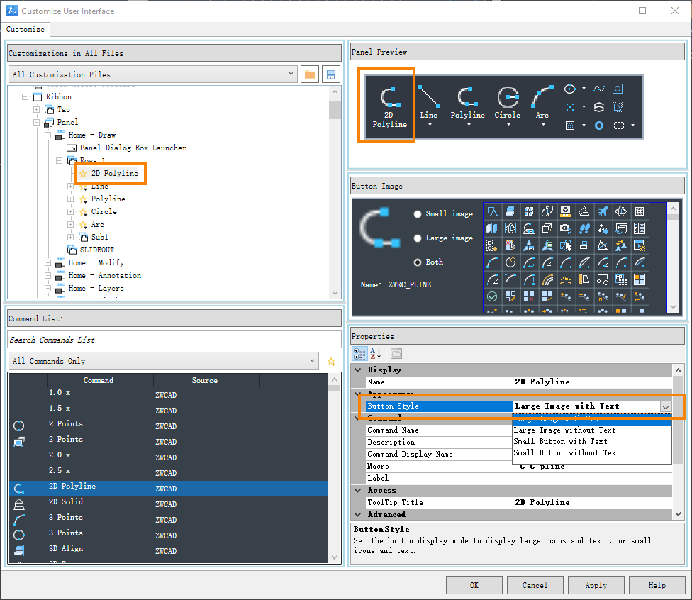Click the Button Style property row label
The image size is (692, 600).
(x=439, y=406)
